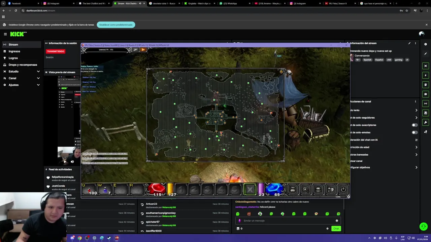431x242 pixels.
Task: Click the green focus-frame sidebar icon
Action: pos(426,66)
